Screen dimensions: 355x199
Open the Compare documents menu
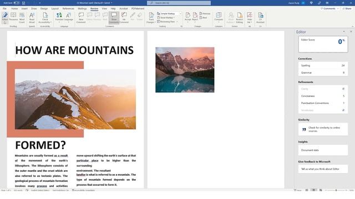tap(219, 18)
